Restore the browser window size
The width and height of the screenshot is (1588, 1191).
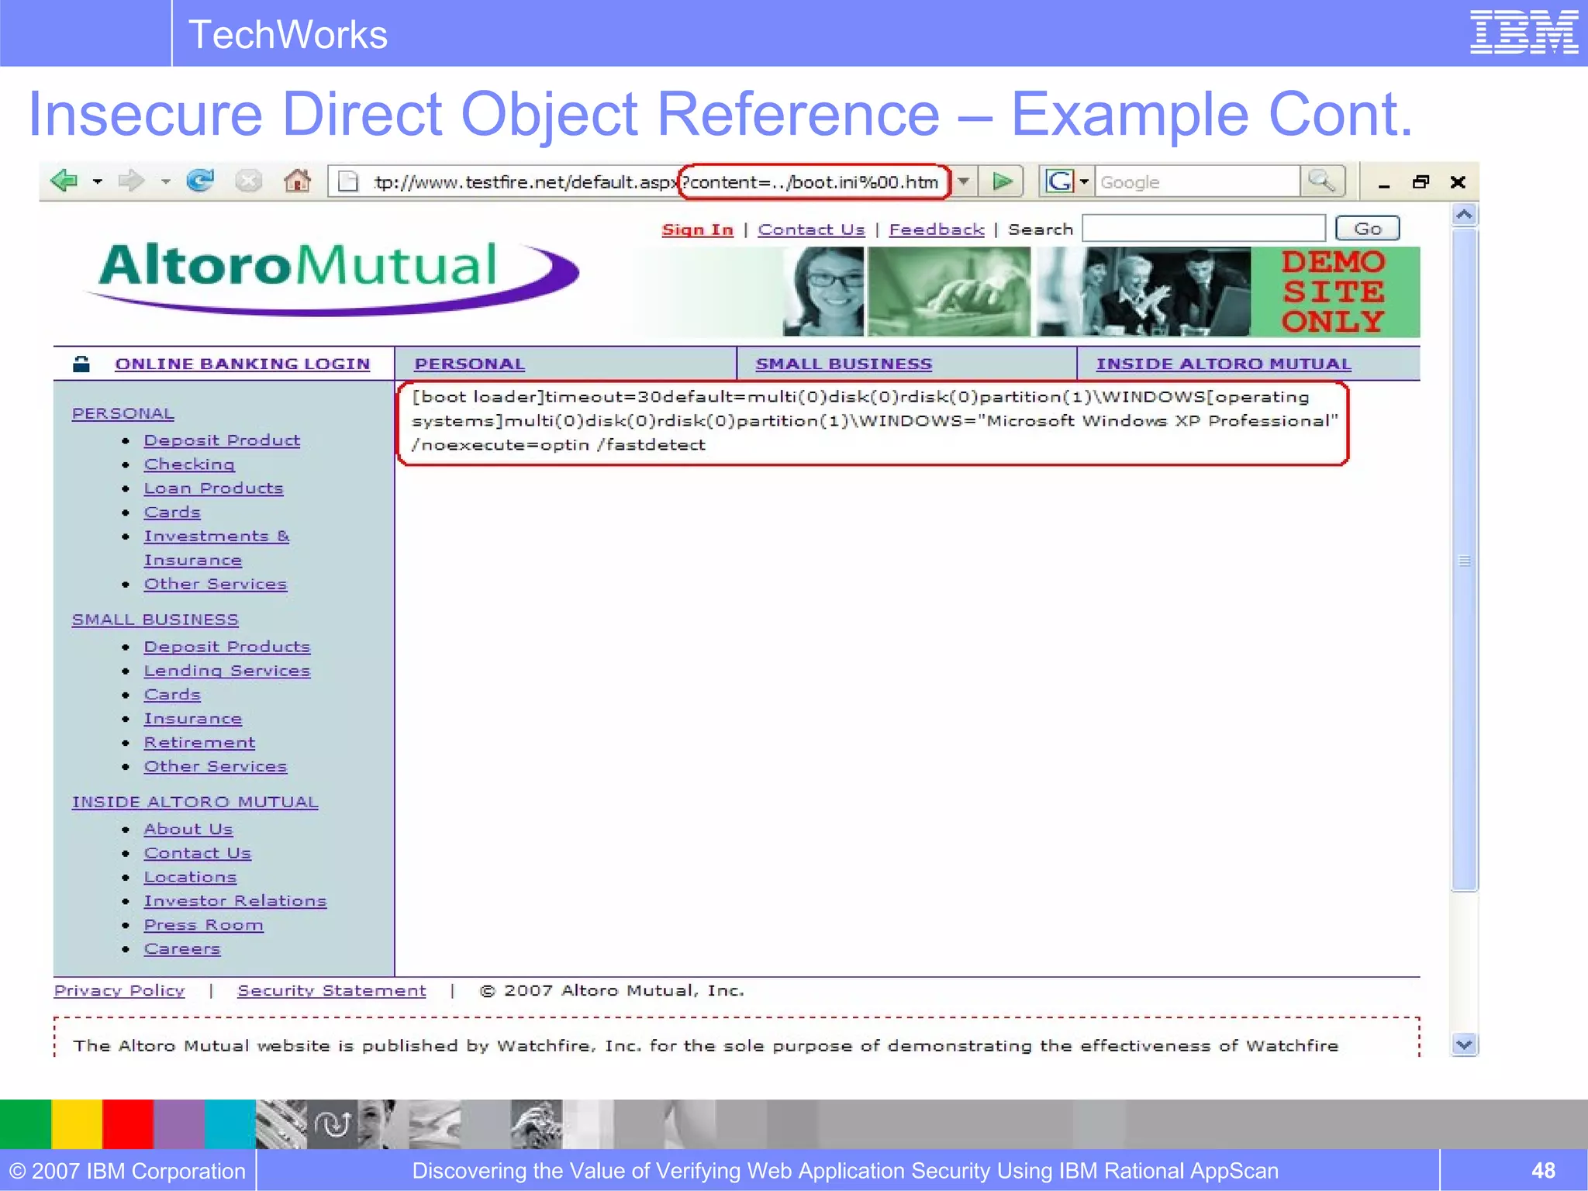pyautogui.click(x=1421, y=182)
